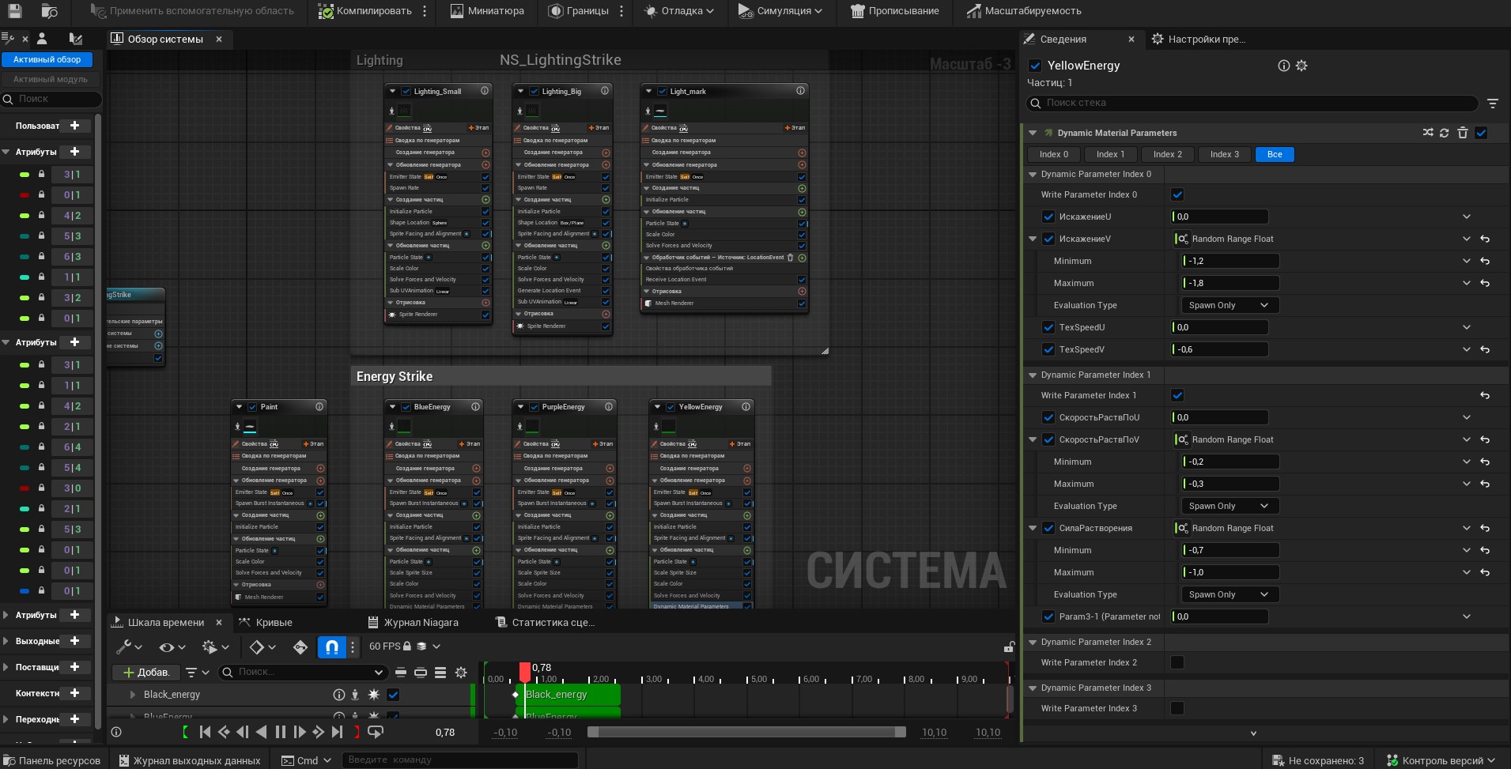The height and width of the screenshot is (769, 1511).
Task: Collapse the Dynamic Parameter Index 1 section
Action: point(1033,375)
